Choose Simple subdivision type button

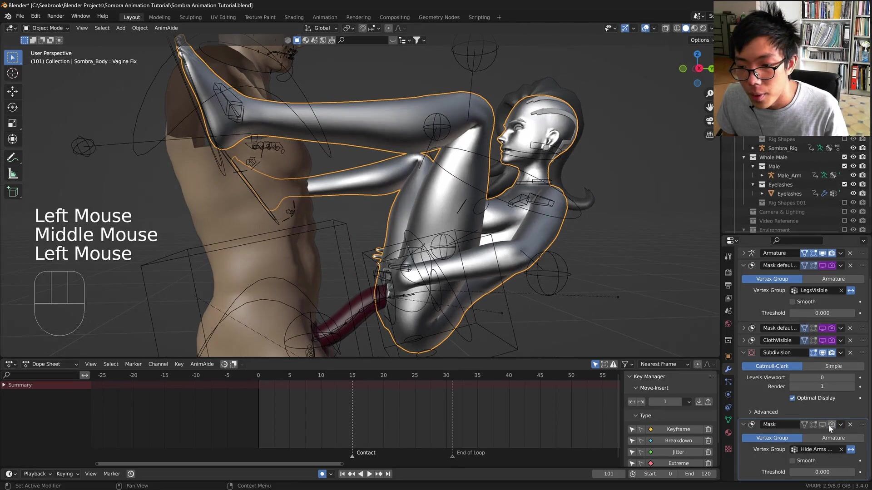tap(833, 366)
